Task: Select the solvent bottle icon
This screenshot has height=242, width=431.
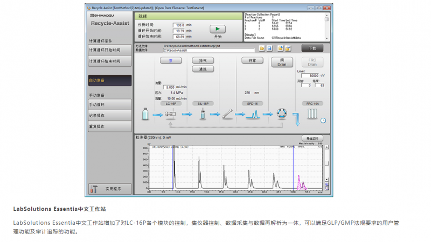Action: pos(145,114)
